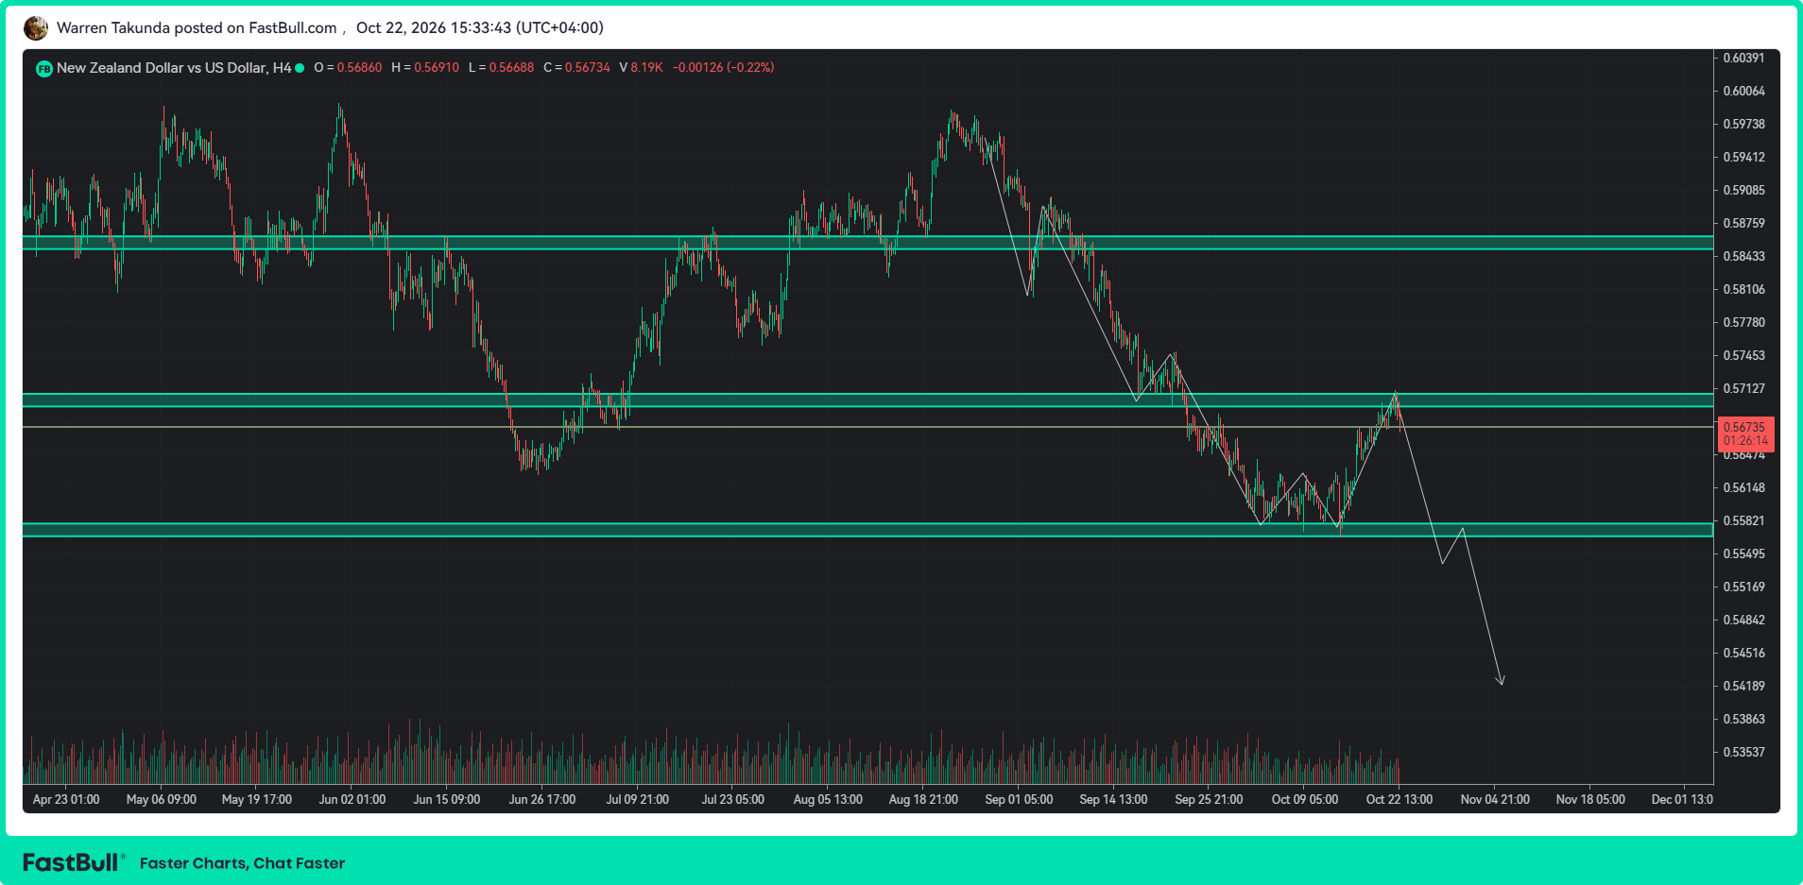Image resolution: width=1803 pixels, height=885 pixels.
Task: Click the 0.55821 price axis label
Action: pyautogui.click(x=1743, y=520)
